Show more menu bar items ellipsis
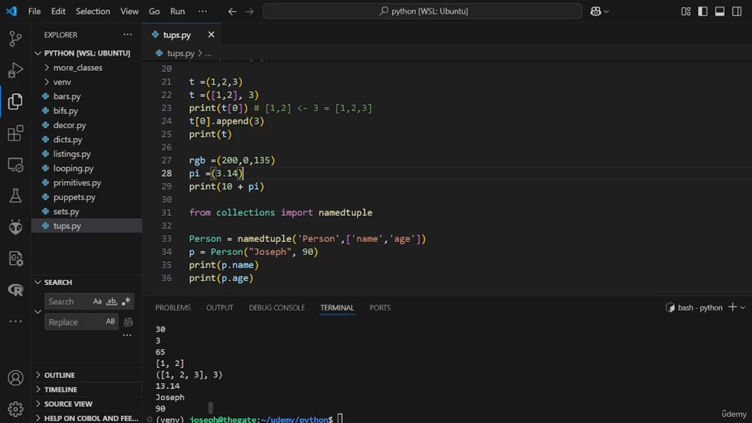The height and width of the screenshot is (423, 752). tap(202, 11)
